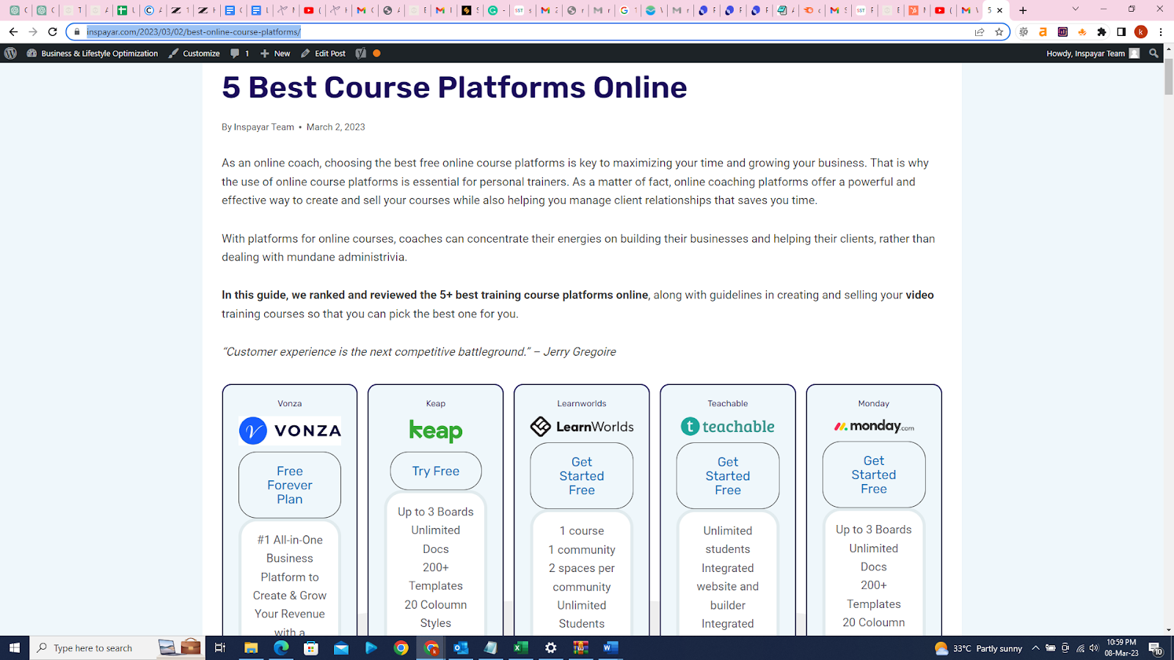Screen dimensions: 1174x660
Task: Open the Chrome three-dot menu
Action: tap(1161, 32)
